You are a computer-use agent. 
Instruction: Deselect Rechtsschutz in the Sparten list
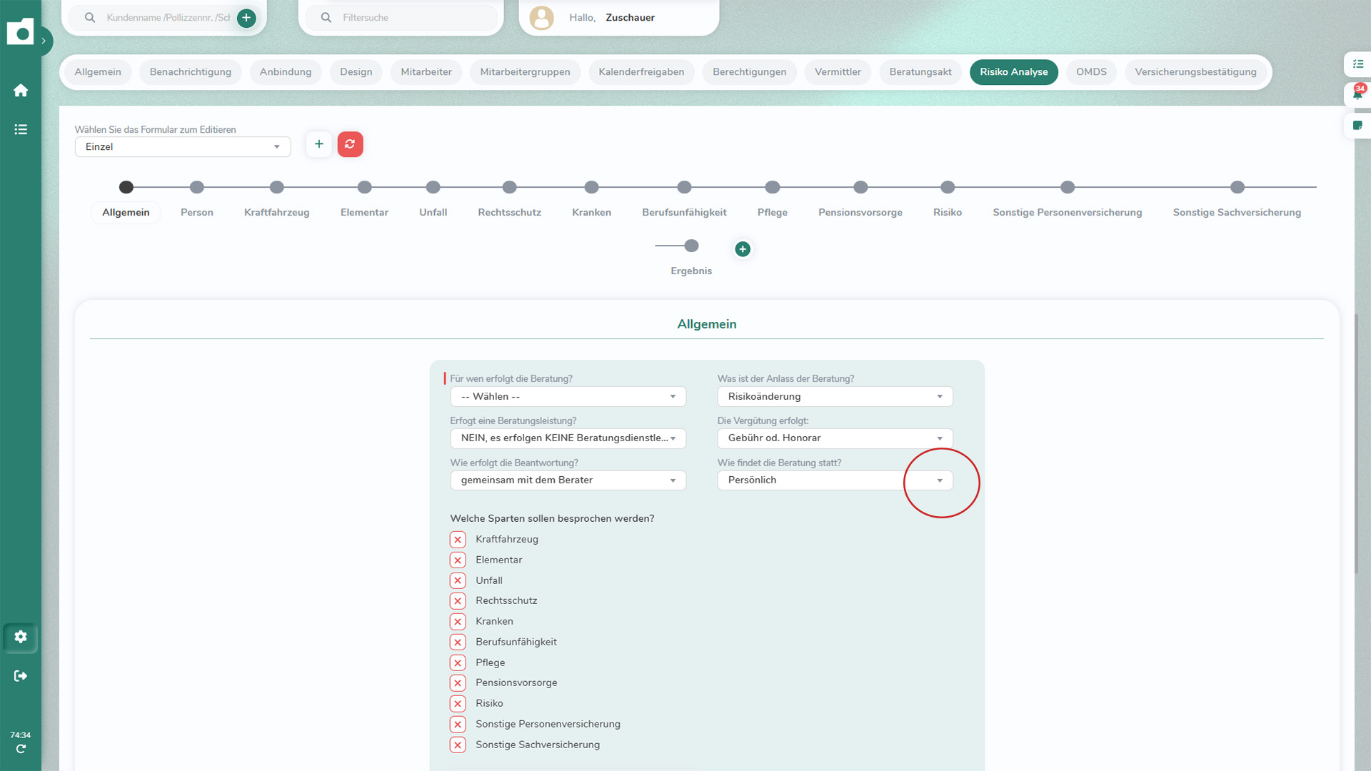(x=458, y=600)
